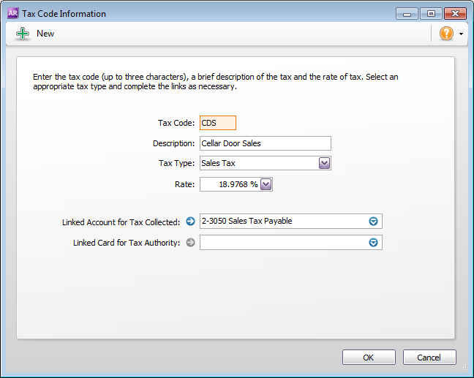
Task: Click the AR application icon in title bar
Action: point(12,13)
